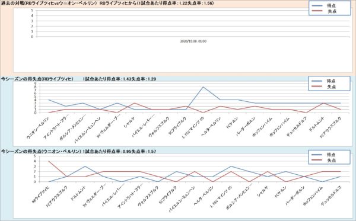Image resolution: width=356 pixels, height=221 pixels.
Task: Click the empty plot area of top chart
Action: point(193,23)
